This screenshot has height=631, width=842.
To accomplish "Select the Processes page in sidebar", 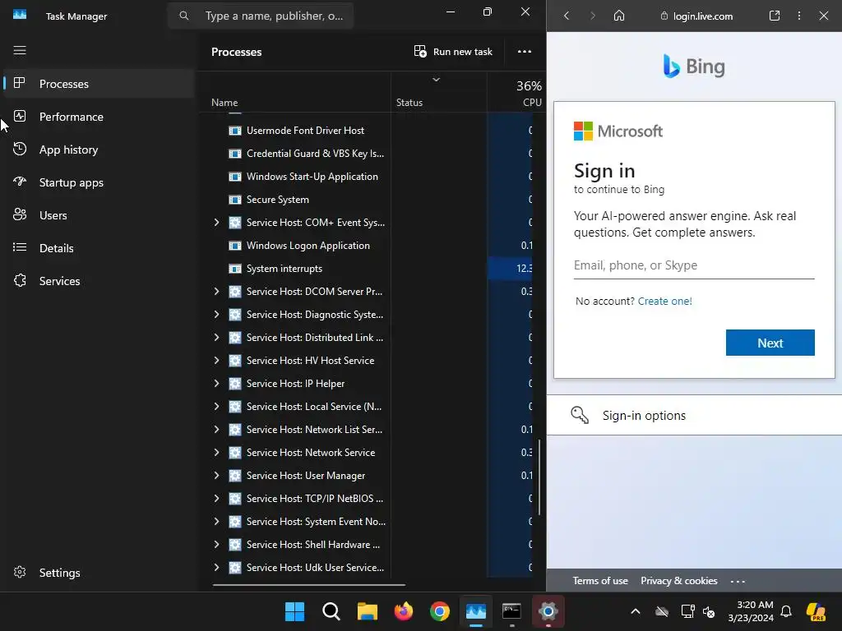I will click(99, 84).
